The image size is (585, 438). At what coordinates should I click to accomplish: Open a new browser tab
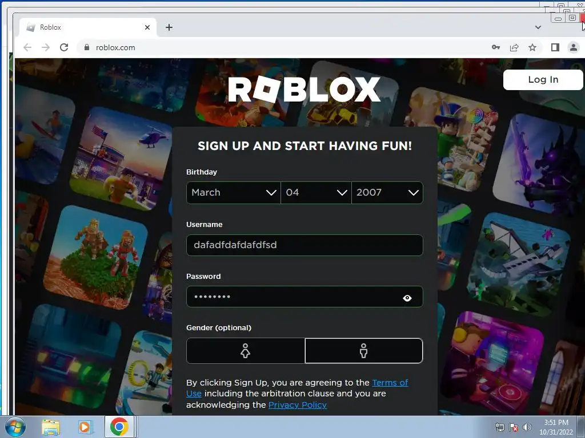click(x=169, y=27)
